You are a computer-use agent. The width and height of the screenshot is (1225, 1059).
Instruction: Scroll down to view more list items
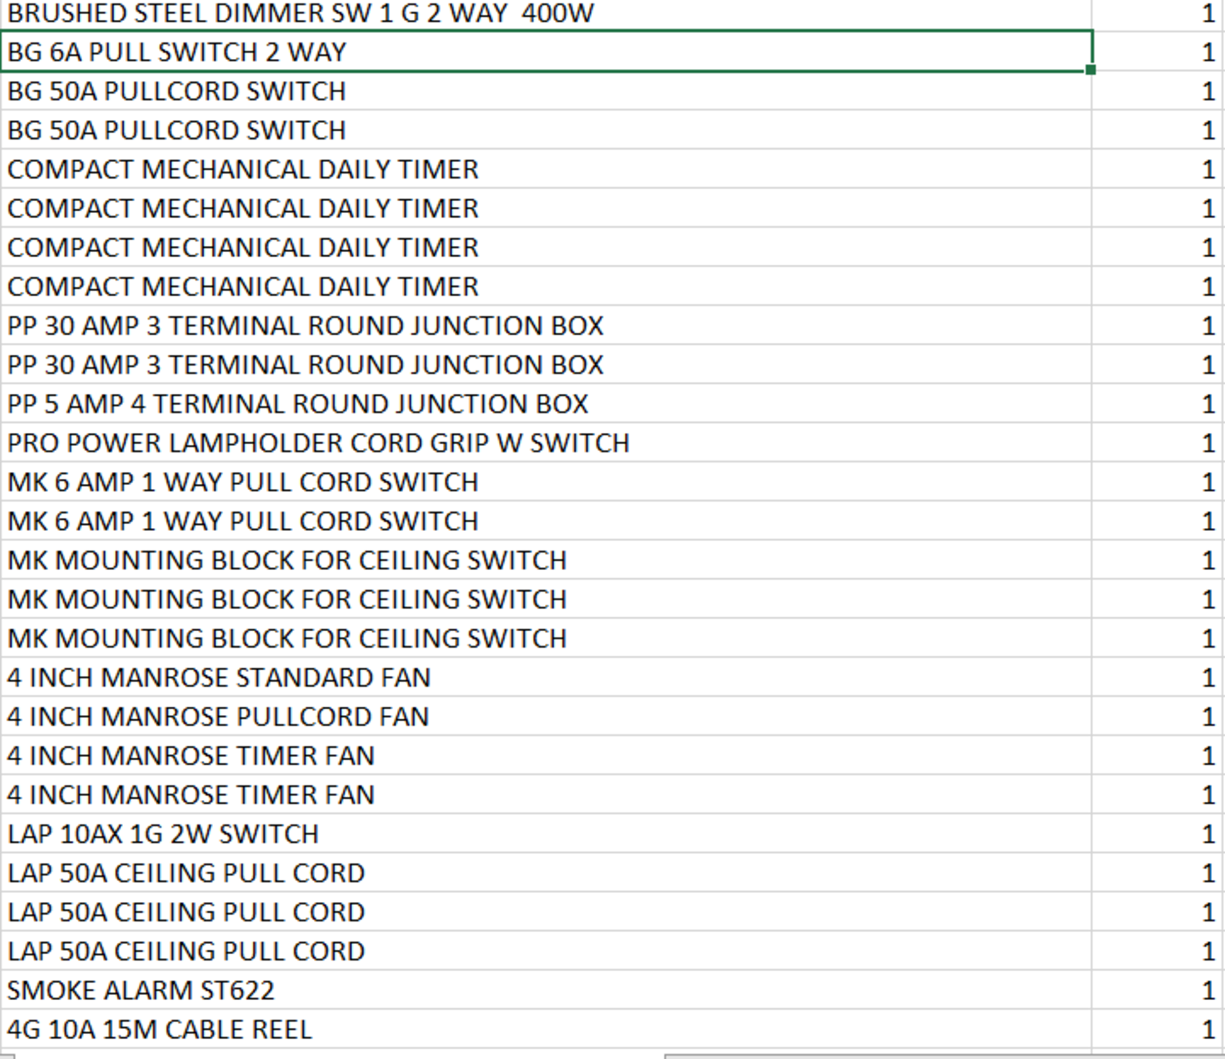tap(612, 1051)
